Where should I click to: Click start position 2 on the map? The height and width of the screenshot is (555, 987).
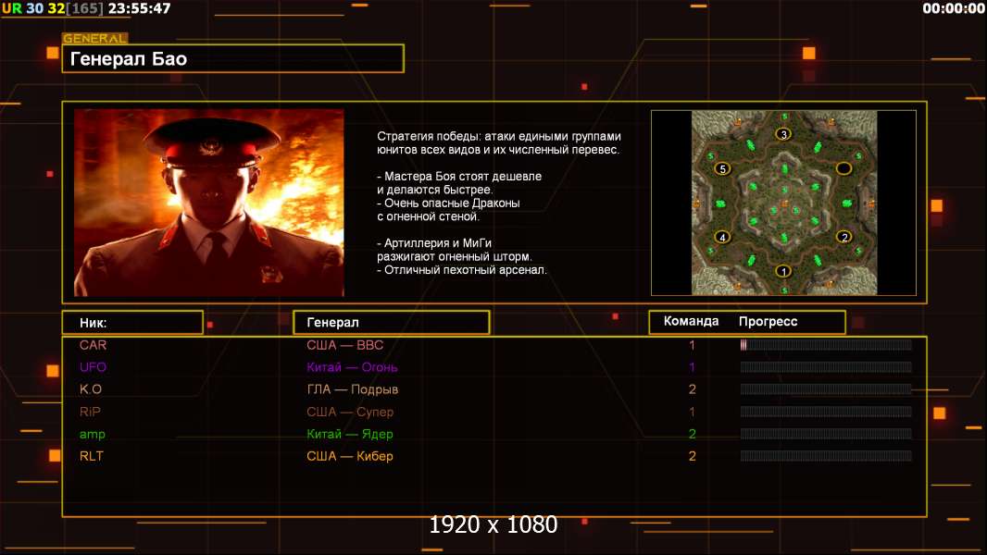[844, 236]
